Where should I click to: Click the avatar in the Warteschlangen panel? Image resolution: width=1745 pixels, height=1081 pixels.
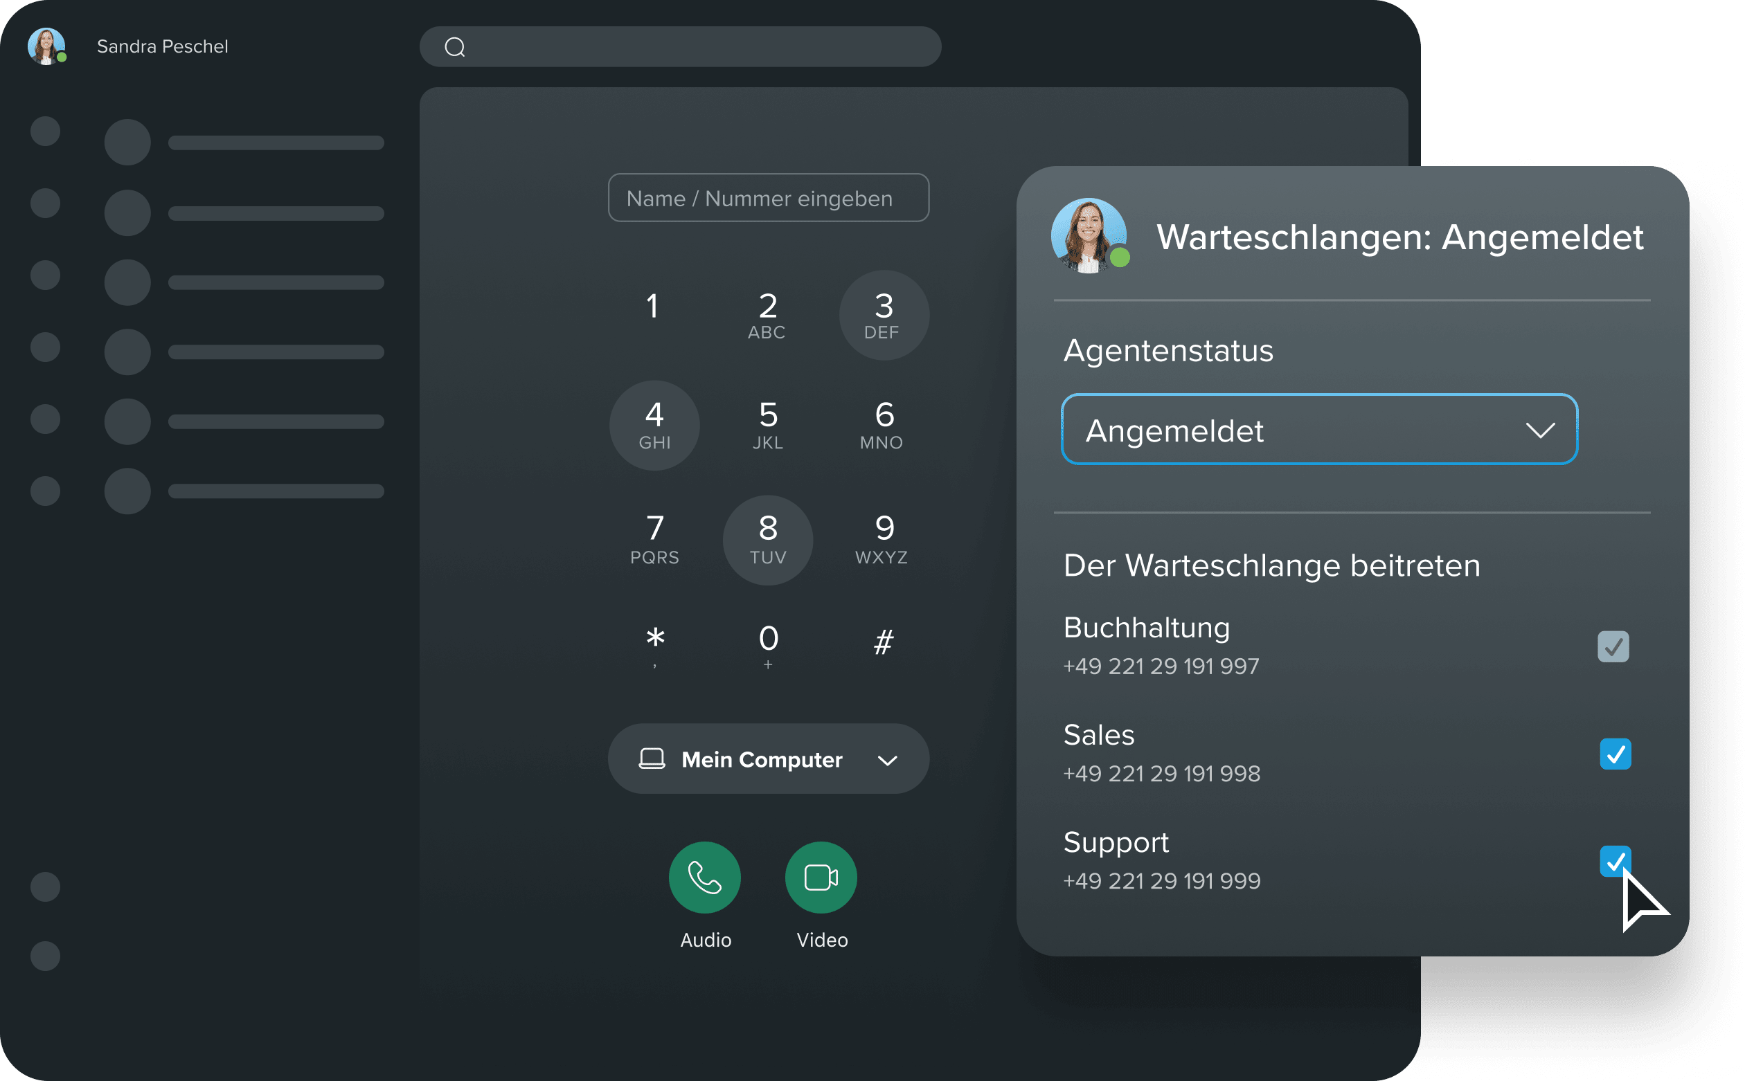click(1089, 236)
